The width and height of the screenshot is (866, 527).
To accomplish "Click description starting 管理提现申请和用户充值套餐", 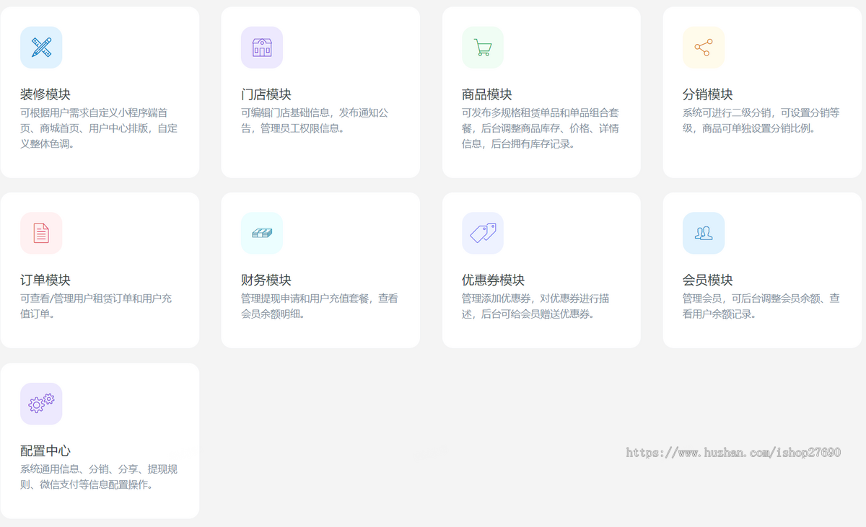I will point(320,306).
